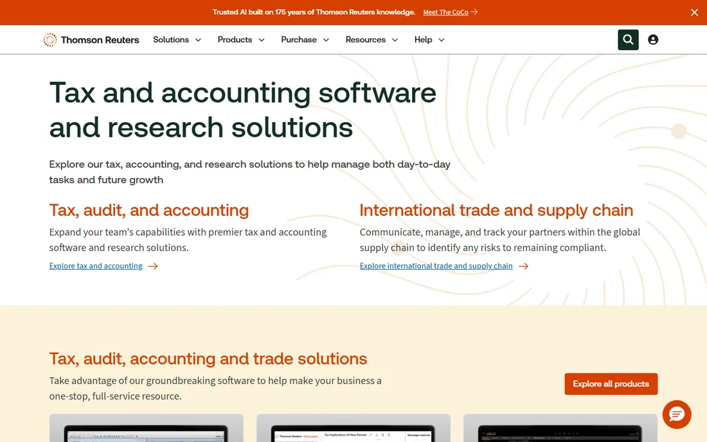Viewport: 707px width, 442px height.
Task: Click arrow beside Explore international trade link
Action: pos(523,266)
